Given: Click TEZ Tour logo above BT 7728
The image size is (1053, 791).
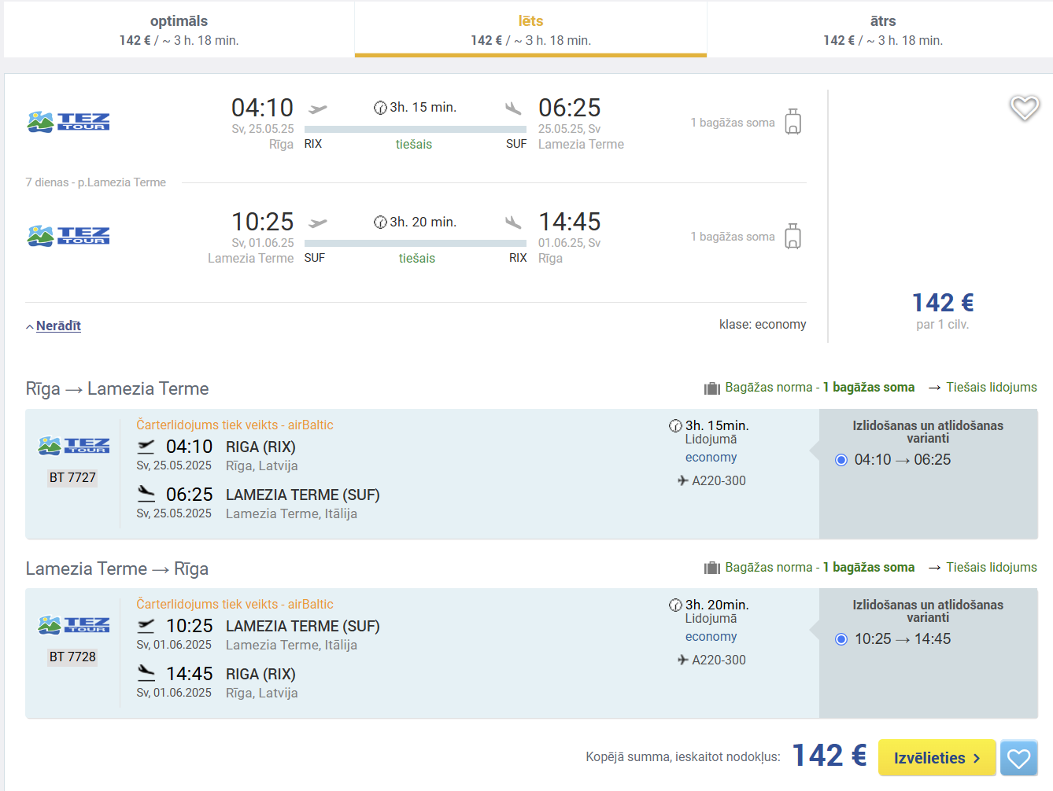Looking at the screenshot, I should tap(73, 625).
